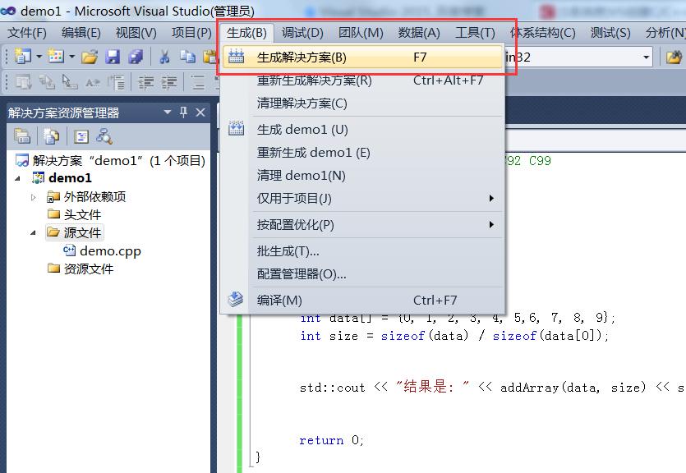Click the Save floppy disk icon
The width and height of the screenshot is (686, 473).
click(x=113, y=57)
